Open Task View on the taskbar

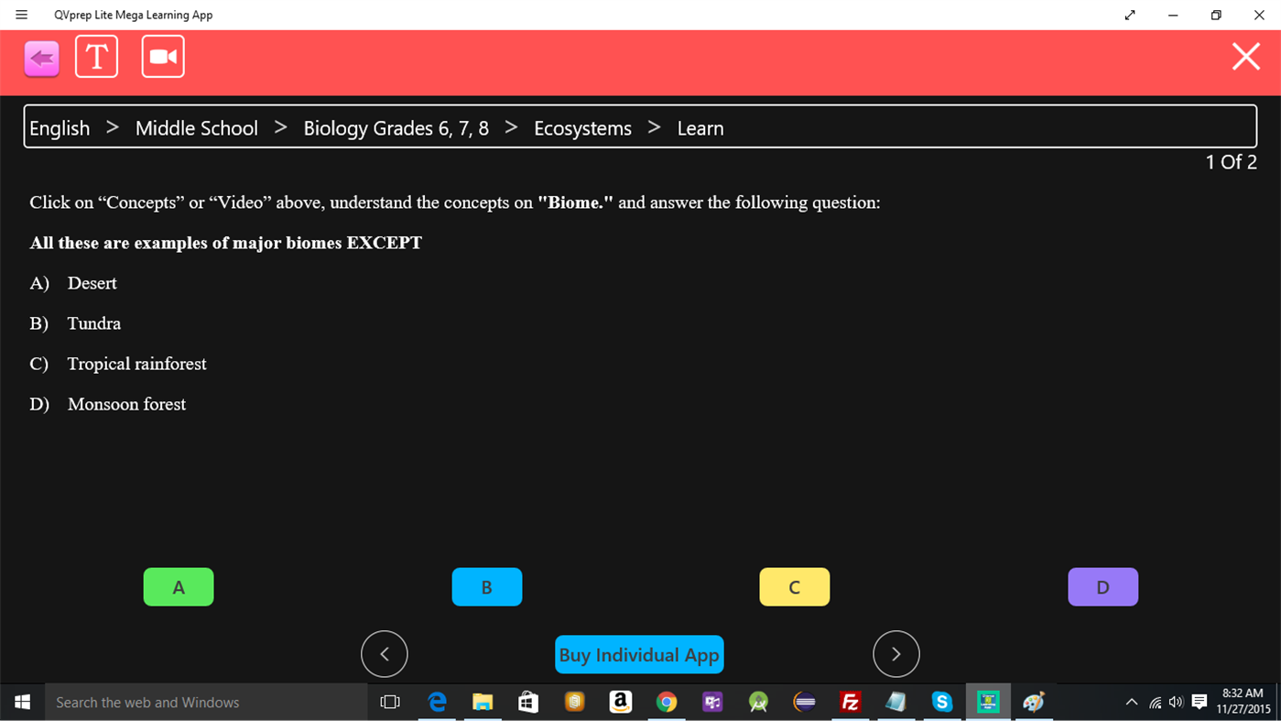click(x=390, y=702)
